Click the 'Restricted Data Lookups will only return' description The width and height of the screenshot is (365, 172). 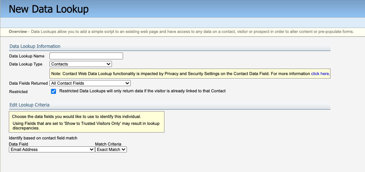point(143,91)
